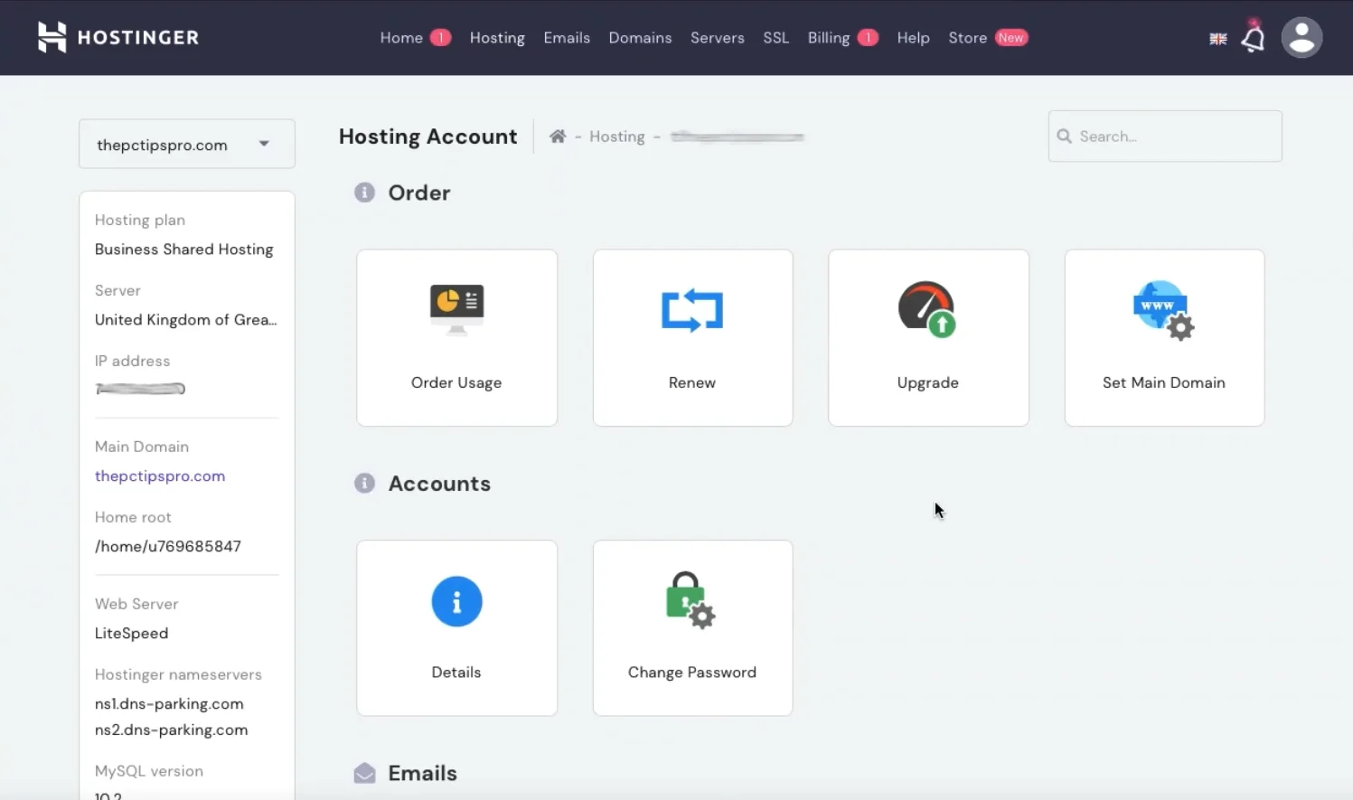Select Servers in the navigation bar
Viewport: 1353px width, 800px height.
coord(718,38)
